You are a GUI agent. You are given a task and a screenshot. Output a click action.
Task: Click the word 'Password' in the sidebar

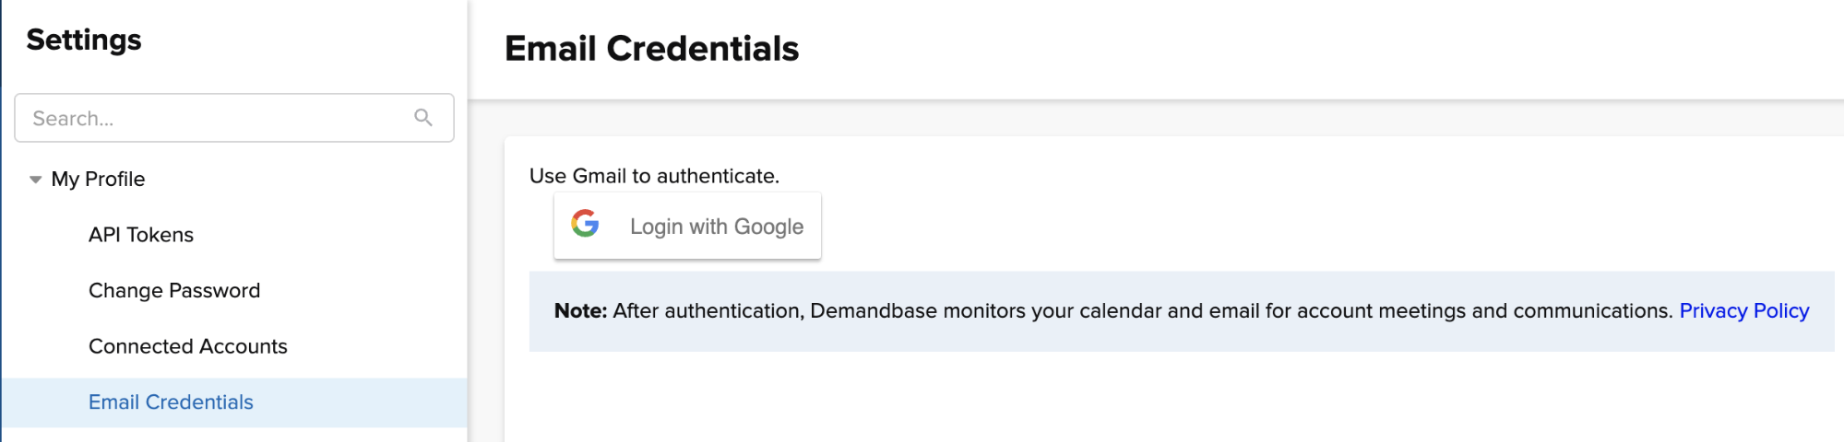216,290
